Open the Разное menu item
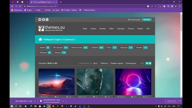 pyautogui.click(x=131, y=28)
